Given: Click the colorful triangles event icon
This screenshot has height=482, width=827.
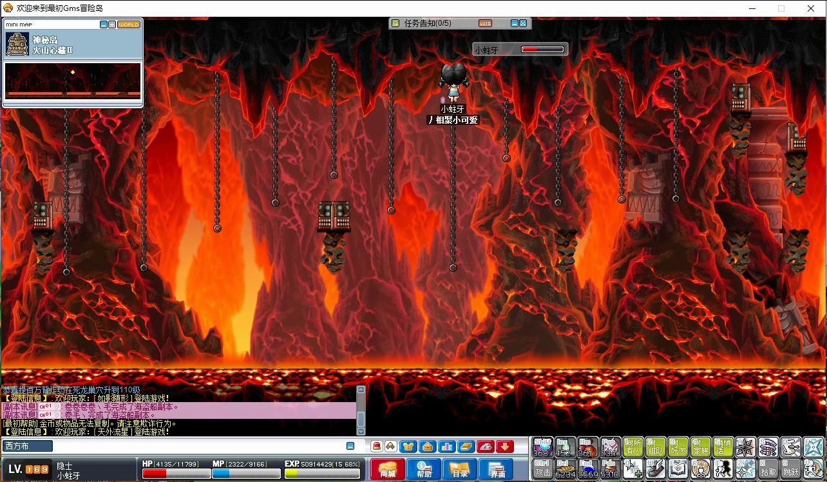Looking at the screenshot, I should pos(391,446).
